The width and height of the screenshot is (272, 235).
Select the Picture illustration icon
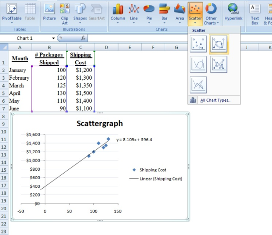[49, 14]
